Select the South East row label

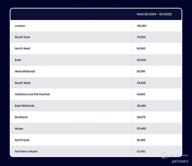pos(22,37)
